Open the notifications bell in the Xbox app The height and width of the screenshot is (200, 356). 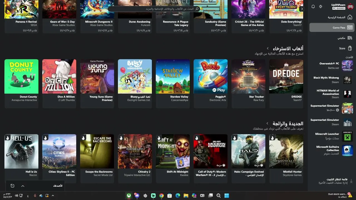(313, 7)
